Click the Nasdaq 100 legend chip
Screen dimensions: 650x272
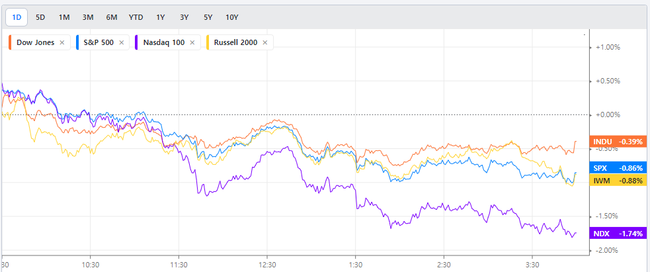pos(162,42)
